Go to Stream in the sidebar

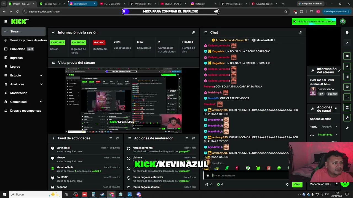(x=23, y=31)
